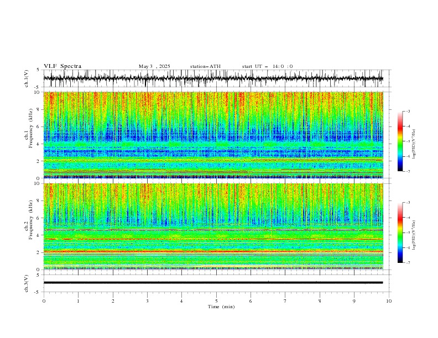Click inside the ch.2 spectrogram panel
This screenshot has height=338, width=438.
(213, 226)
